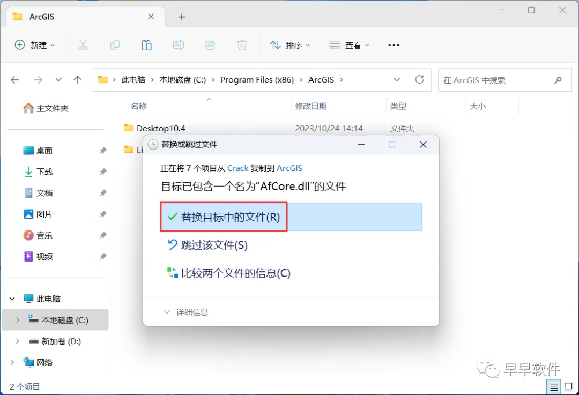This screenshot has width=579, height=395.
Task: Sort by Type (类型) column header
Action: pos(398,106)
